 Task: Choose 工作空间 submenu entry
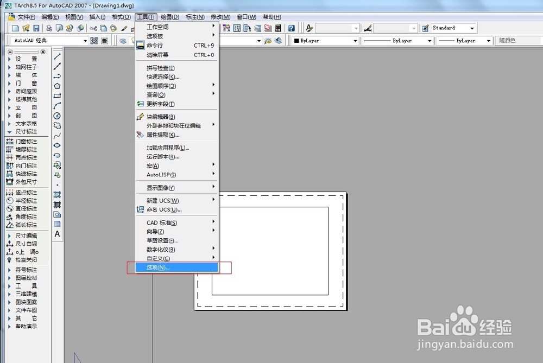(x=176, y=27)
